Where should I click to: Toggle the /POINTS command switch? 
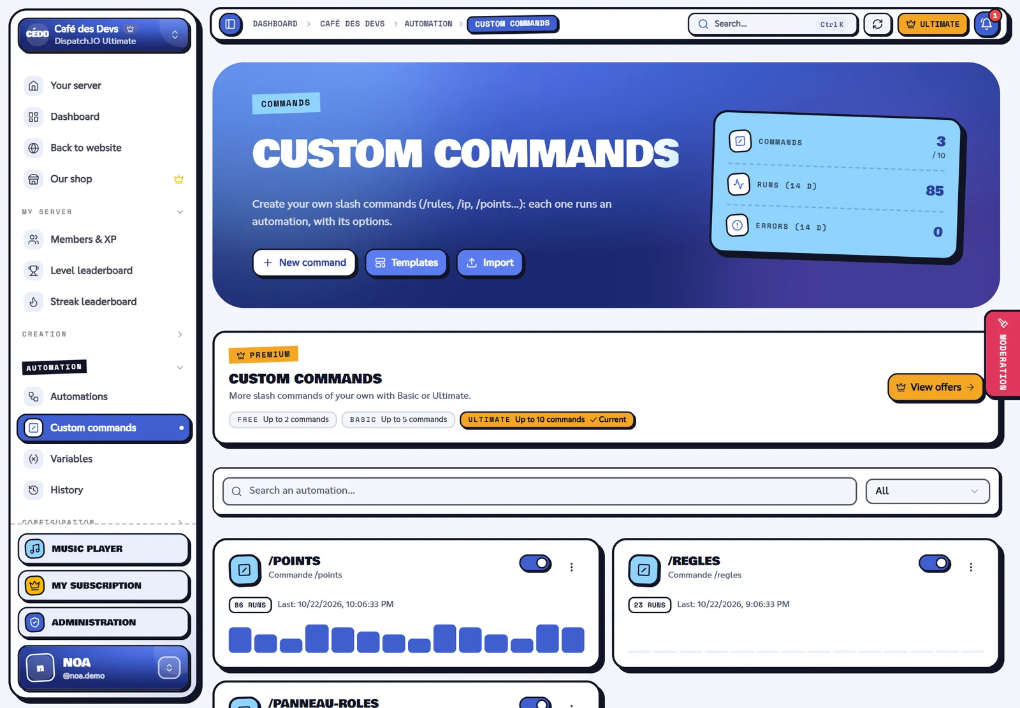click(535, 563)
